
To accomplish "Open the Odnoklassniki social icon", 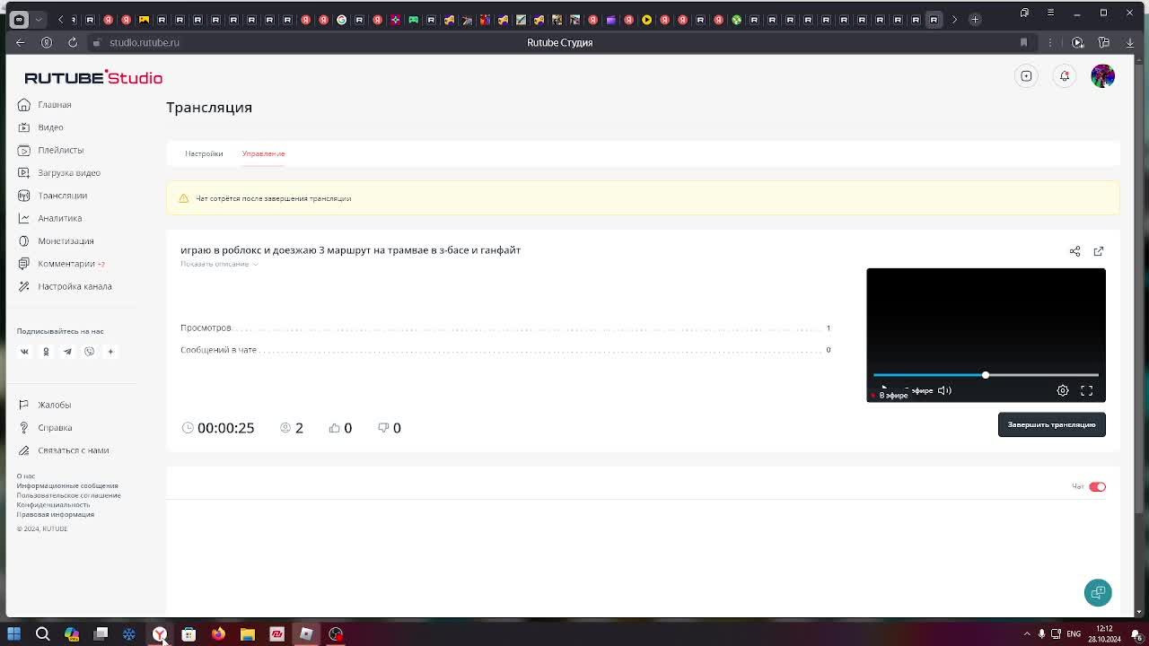I will point(46,352).
